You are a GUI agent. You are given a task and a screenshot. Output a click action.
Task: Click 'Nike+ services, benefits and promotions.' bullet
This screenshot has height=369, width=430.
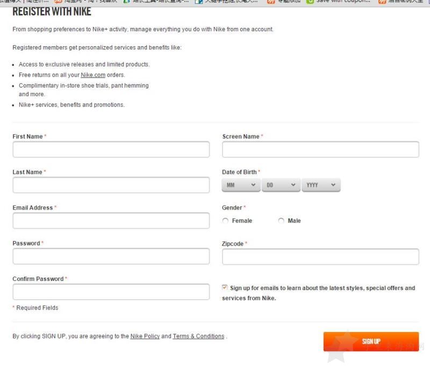(71, 105)
